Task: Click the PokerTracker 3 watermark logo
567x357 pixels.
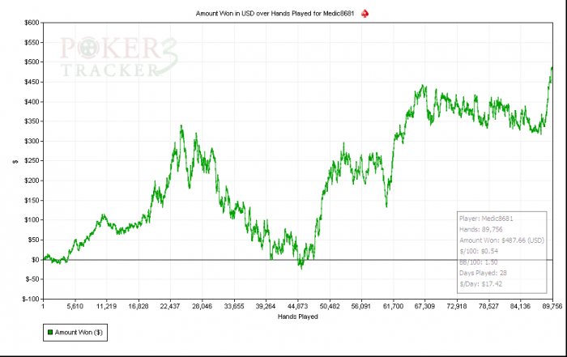Action: pos(119,57)
